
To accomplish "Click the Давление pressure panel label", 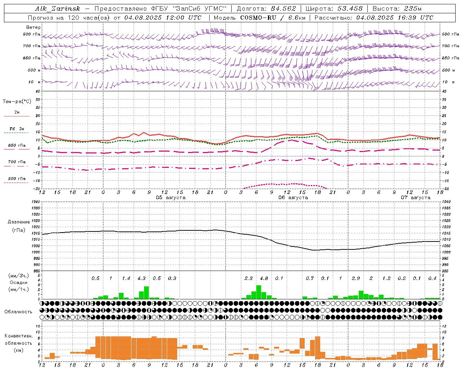I will point(19,222).
